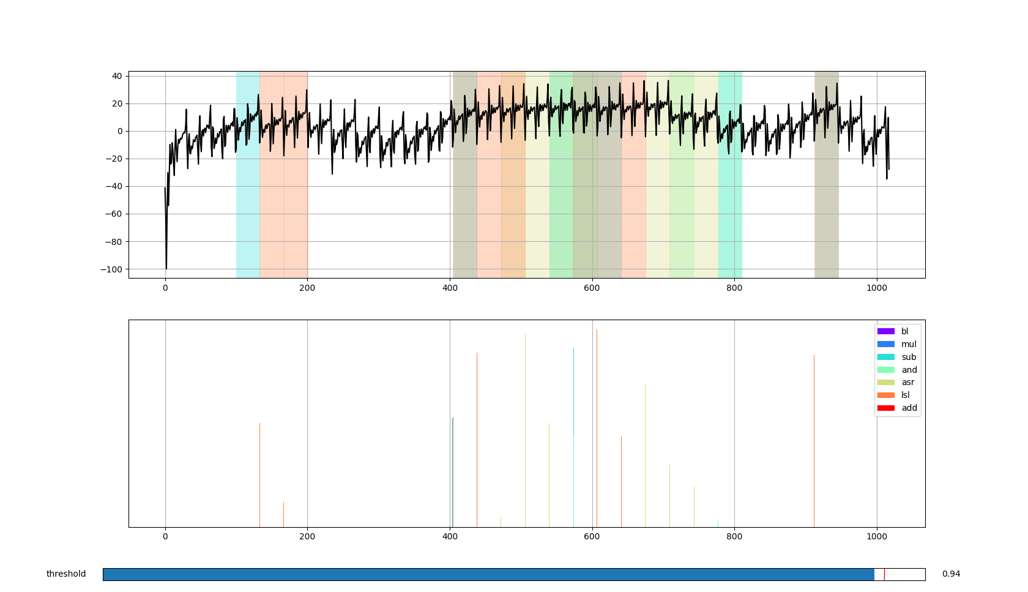Image resolution: width=1028 pixels, height=592 pixels.
Task: Click the "threshold" label text
Action: click(x=65, y=574)
